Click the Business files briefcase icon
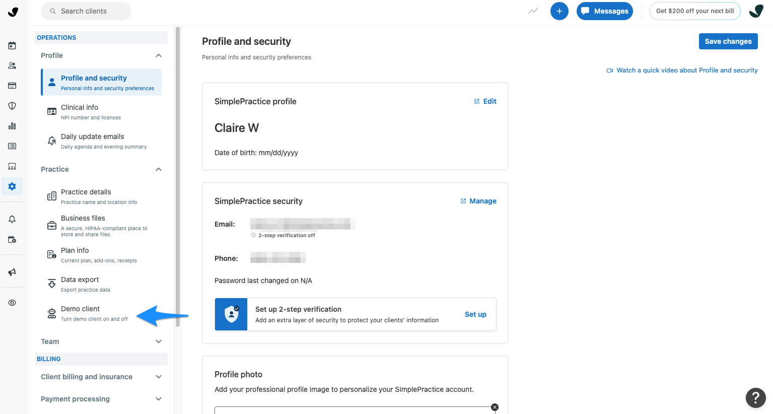This screenshot has height=414, width=773. pyautogui.click(x=51, y=226)
